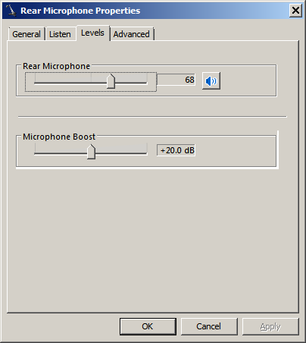The width and height of the screenshot is (306, 343).
Task: Click the Microphone Boost slider handle
Action: (91, 152)
